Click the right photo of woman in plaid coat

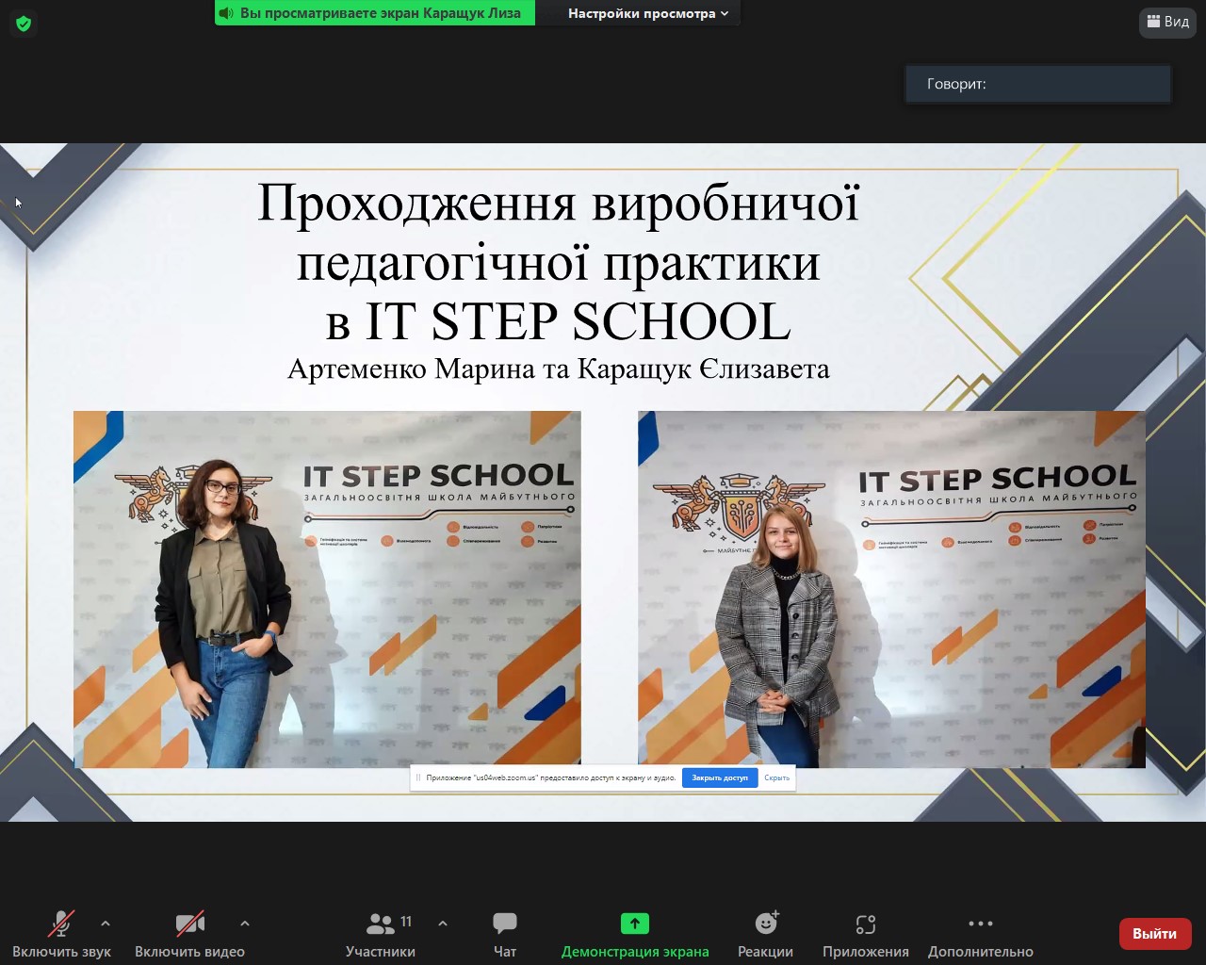click(x=891, y=589)
